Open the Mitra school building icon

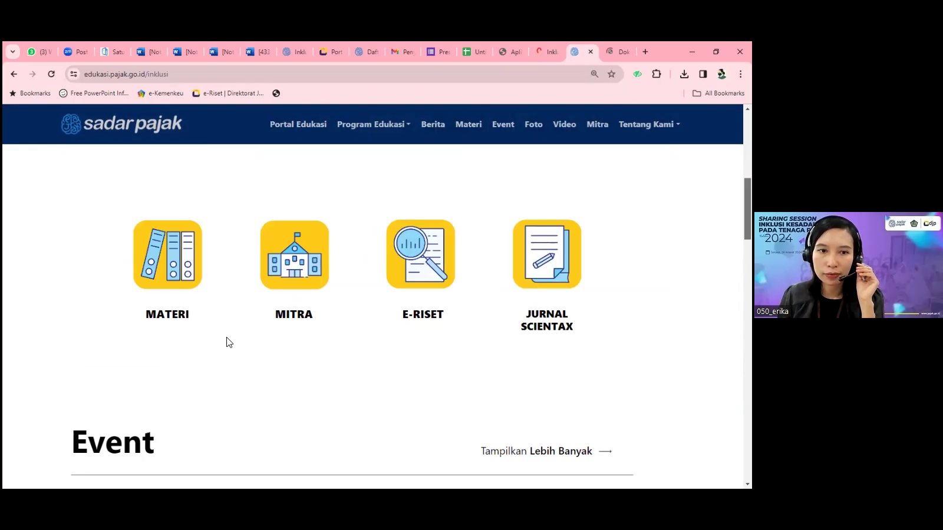pyautogui.click(x=294, y=254)
